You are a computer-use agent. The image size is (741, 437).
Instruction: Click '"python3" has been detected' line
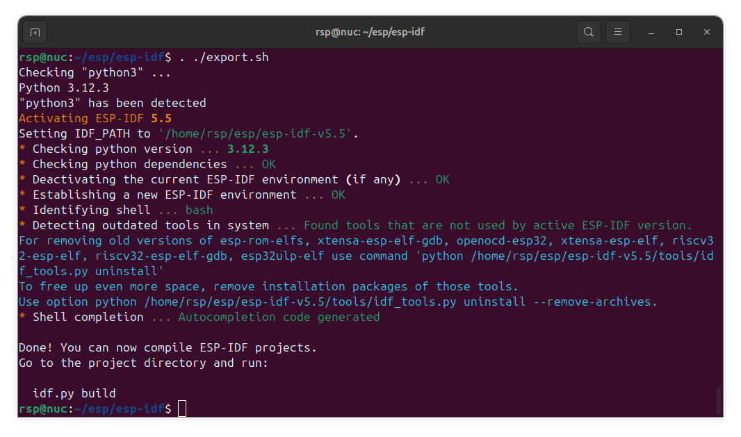pyautogui.click(x=113, y=103)
